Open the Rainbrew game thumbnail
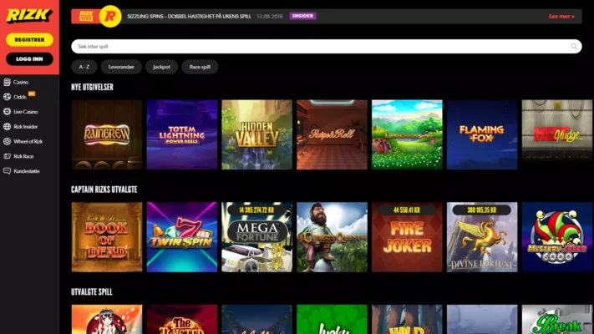The image size is (594, 334). (107, 134)
